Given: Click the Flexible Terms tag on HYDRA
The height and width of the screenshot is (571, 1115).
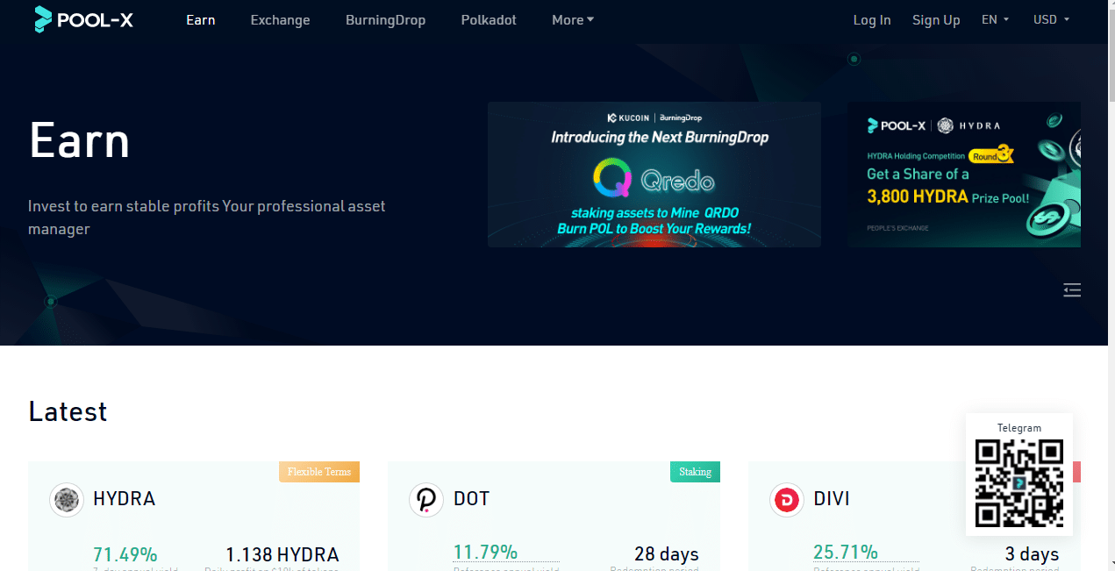Looking at the screenshot, I should click(x=319, y=472).
